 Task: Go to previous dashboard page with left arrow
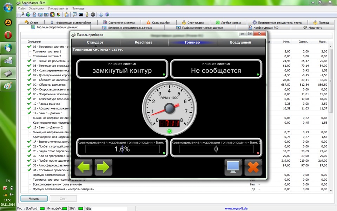pos(84,167)
